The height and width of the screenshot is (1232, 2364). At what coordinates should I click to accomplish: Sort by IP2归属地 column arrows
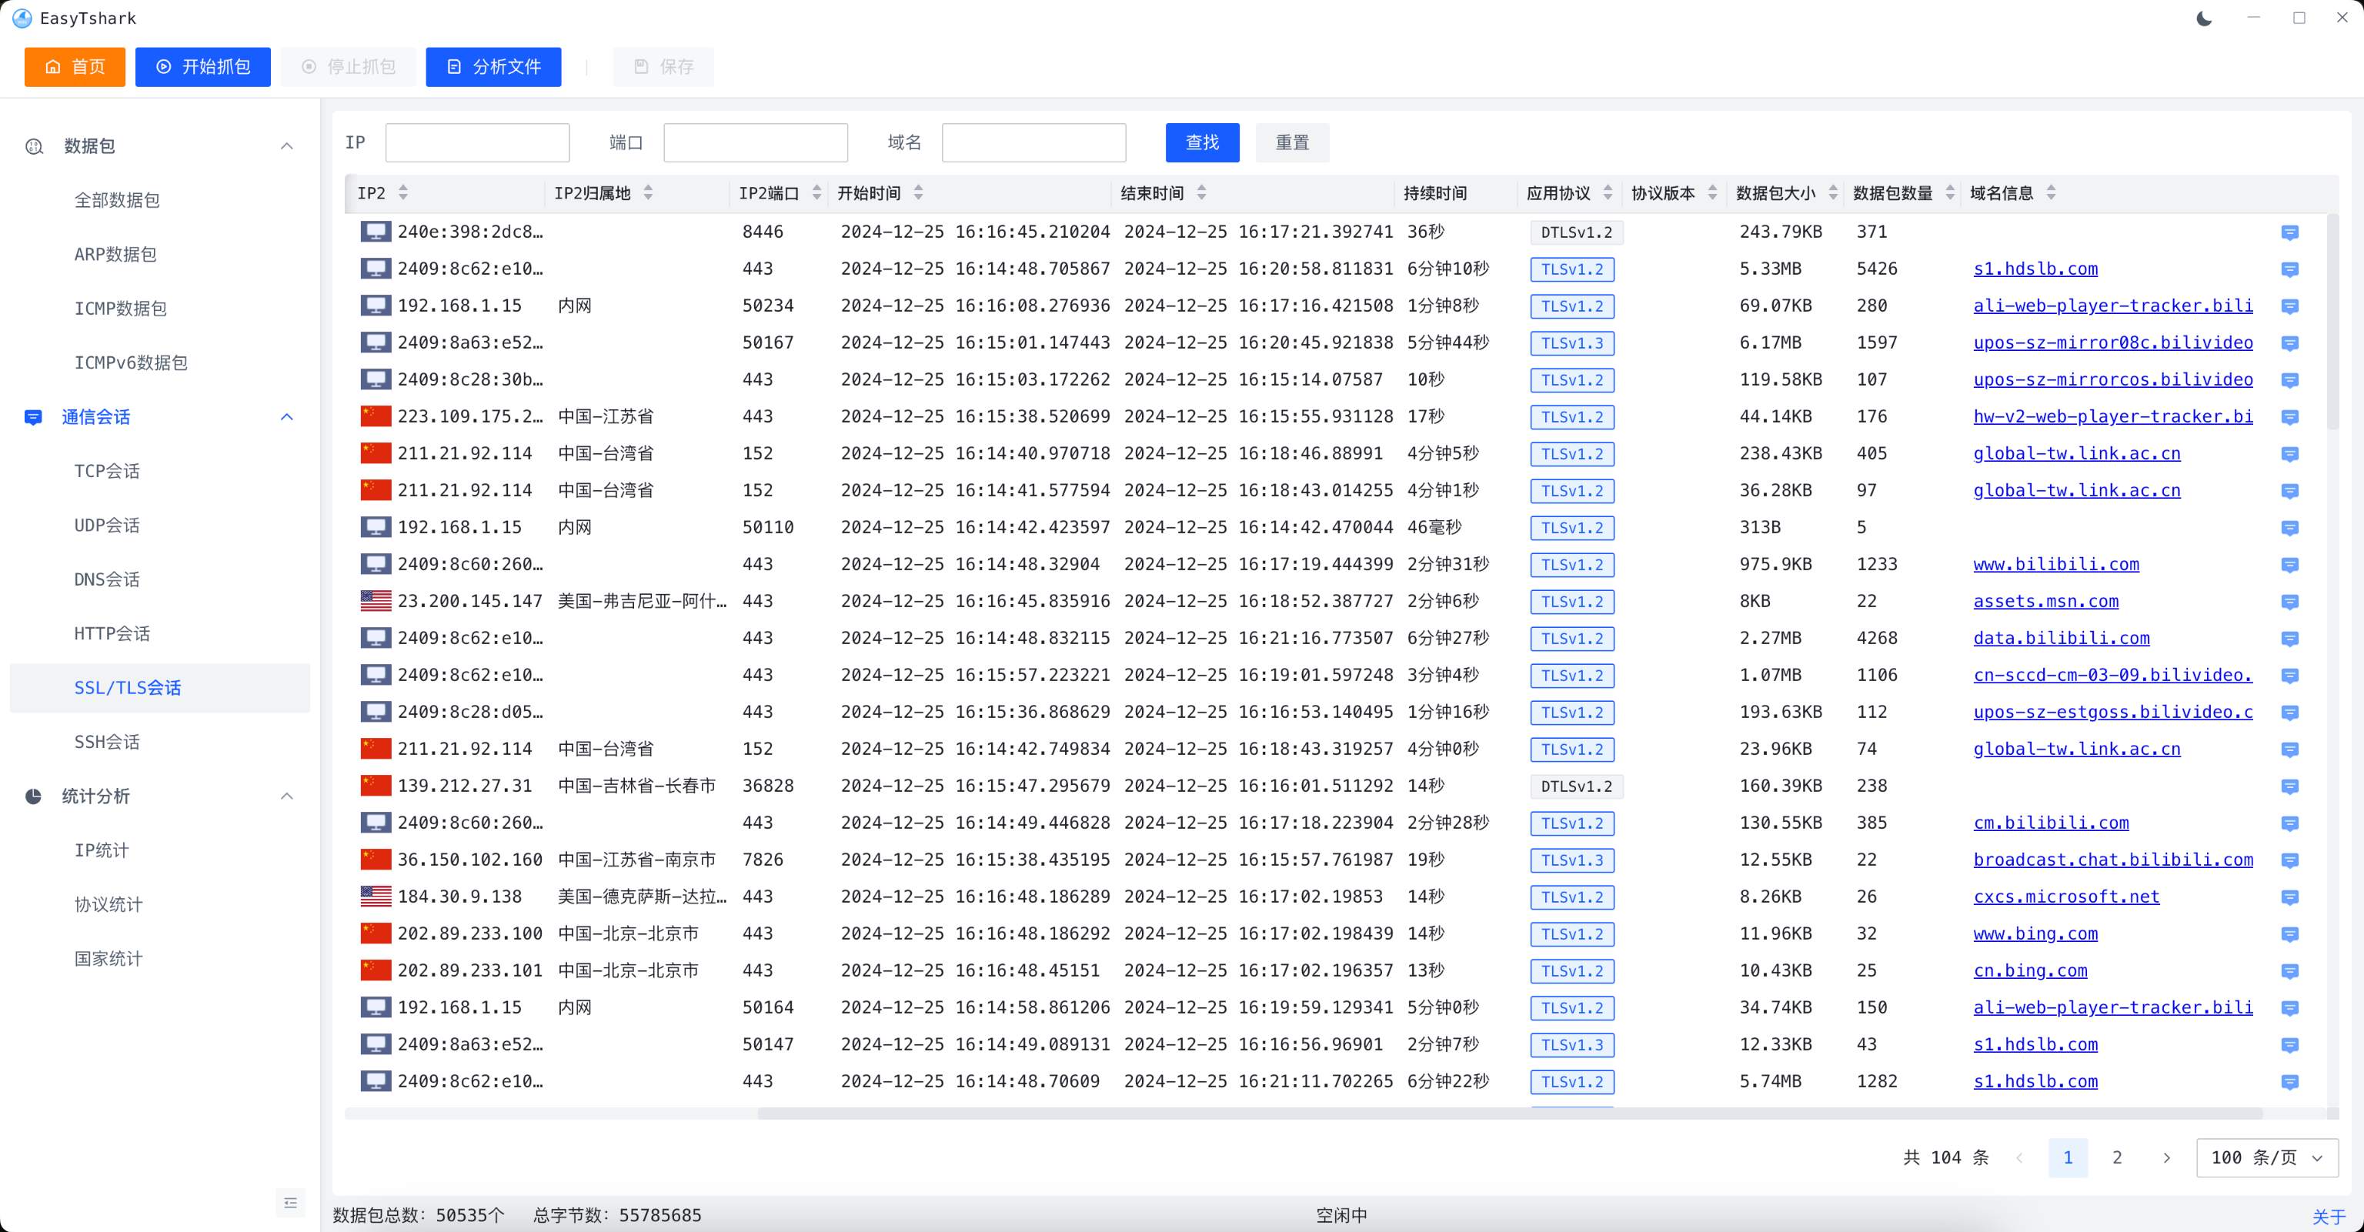[648, 192]
